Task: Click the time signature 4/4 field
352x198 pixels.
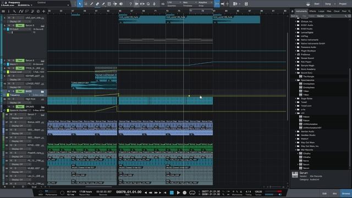Action: pyautogui.click(x=248, y=192)
